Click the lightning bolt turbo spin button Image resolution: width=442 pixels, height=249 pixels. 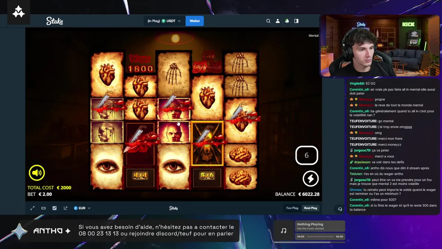click(x=310, y=179)
